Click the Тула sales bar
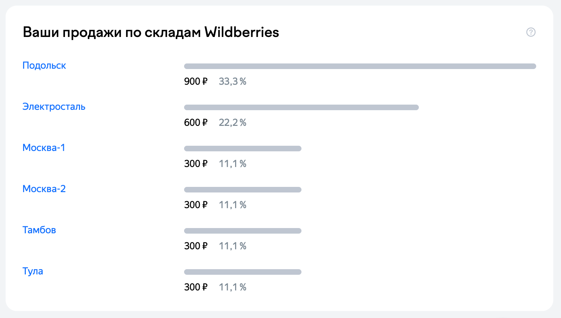Viewport: 561px width, 318px height. click(243, 272)
